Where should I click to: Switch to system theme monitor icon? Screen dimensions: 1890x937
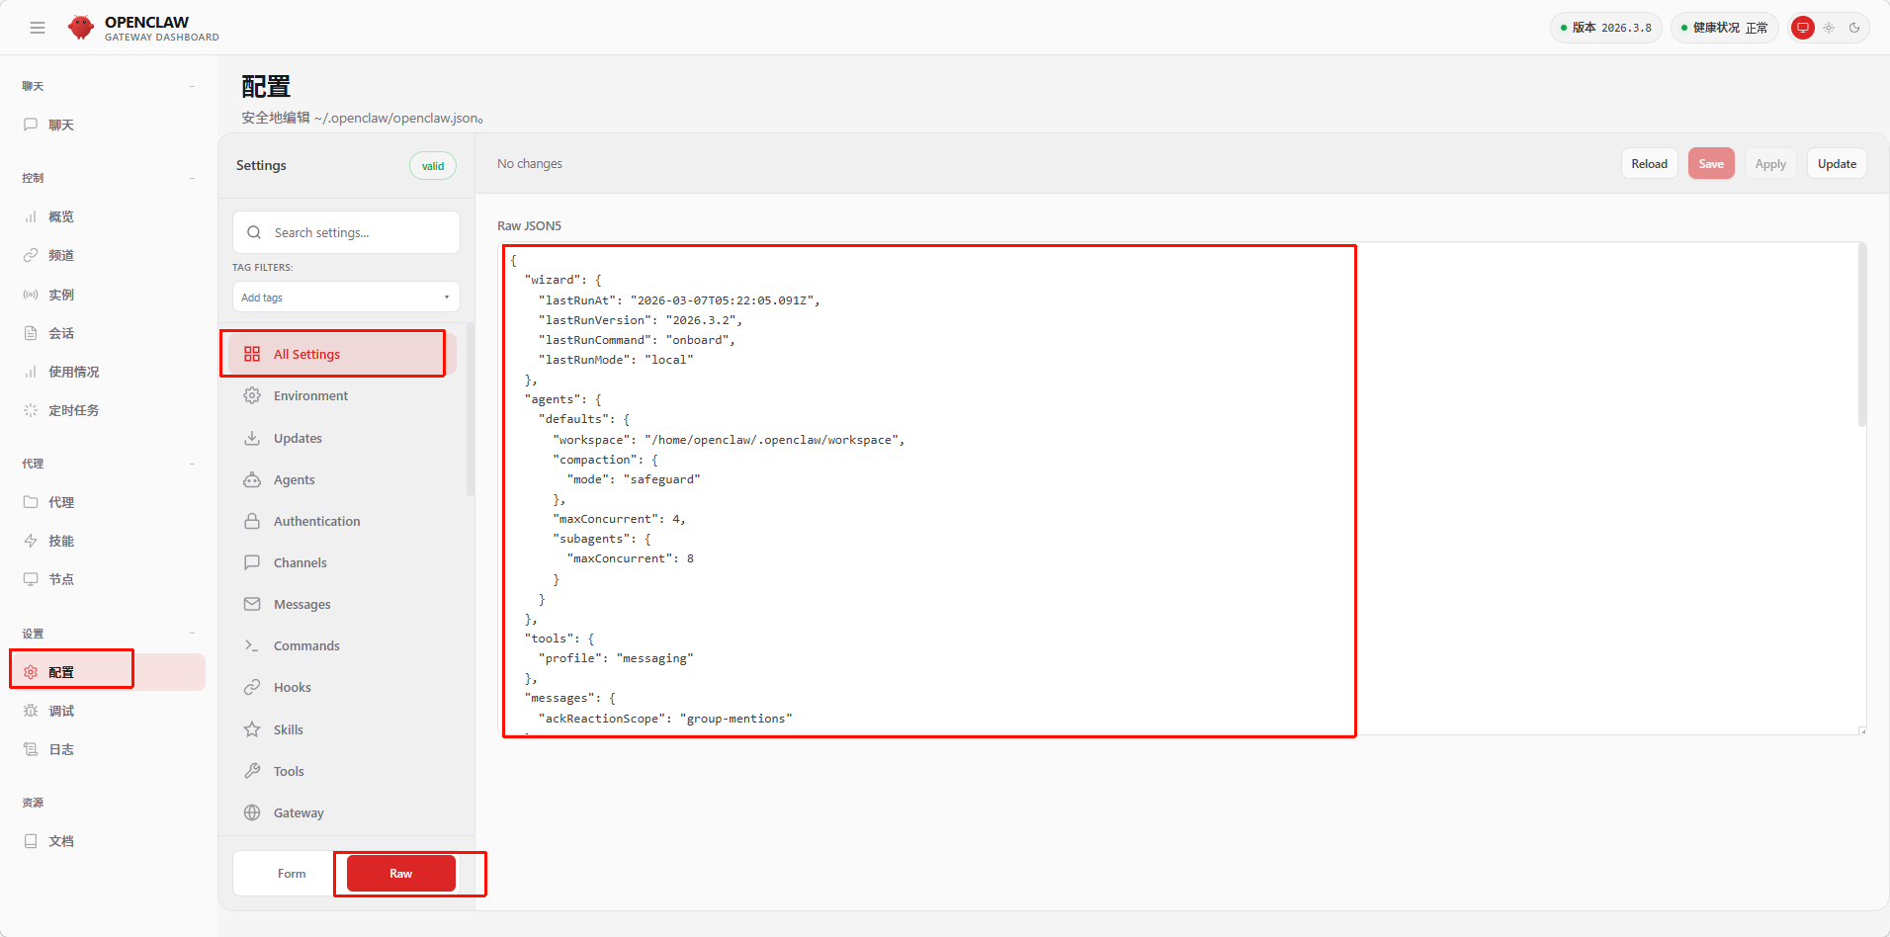(1803, 28)
